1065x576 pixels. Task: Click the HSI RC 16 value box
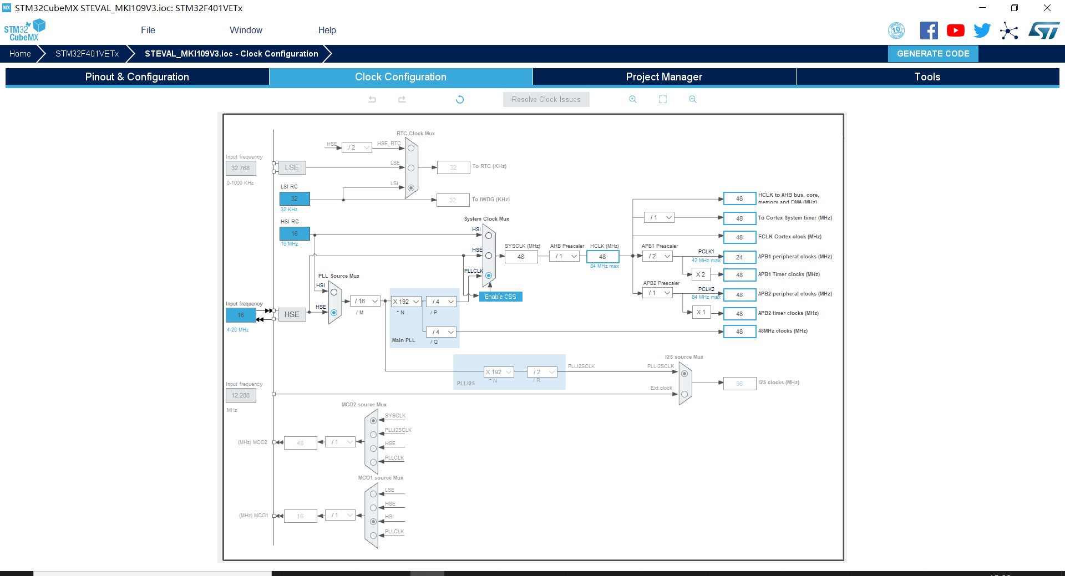pos(295,233)
